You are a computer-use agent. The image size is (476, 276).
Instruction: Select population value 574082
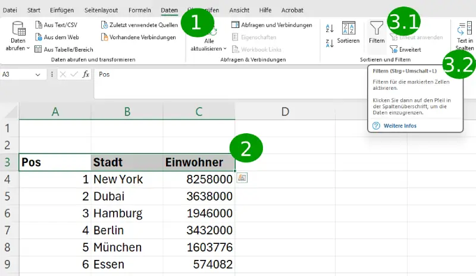199,264
